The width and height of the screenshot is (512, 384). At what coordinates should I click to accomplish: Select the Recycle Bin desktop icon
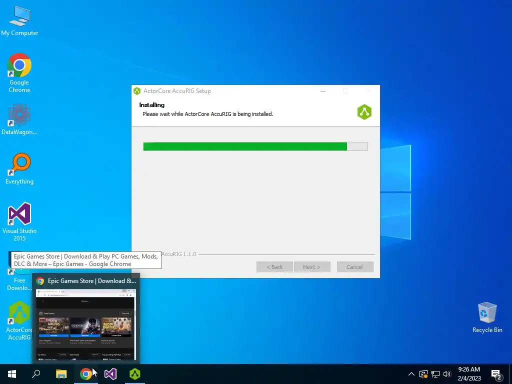[487, 317]
